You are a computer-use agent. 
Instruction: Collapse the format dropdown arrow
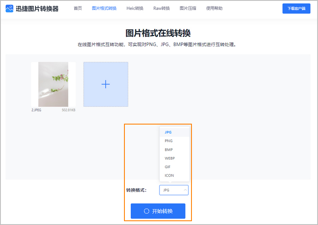185,190
